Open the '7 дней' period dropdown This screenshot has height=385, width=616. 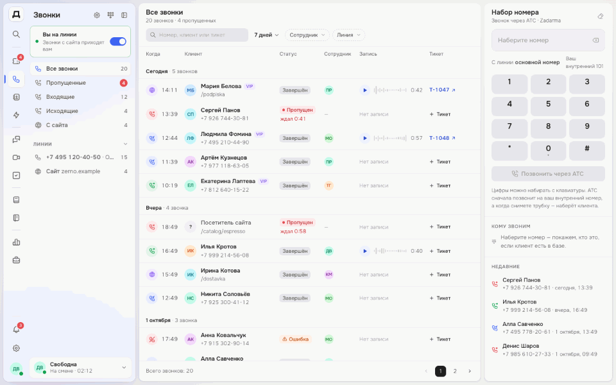click(266, 35)
